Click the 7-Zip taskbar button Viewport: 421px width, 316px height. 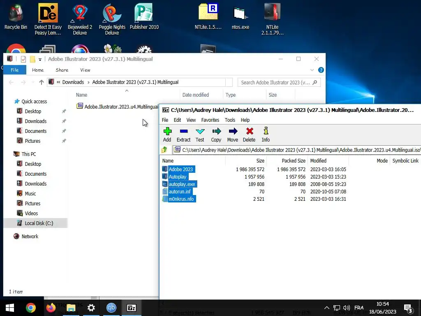pyautogui.click(x=132, y=308)
